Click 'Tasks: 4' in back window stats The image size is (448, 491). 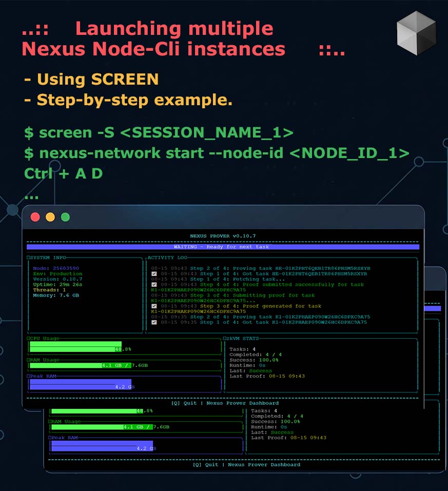coord(264,411)
